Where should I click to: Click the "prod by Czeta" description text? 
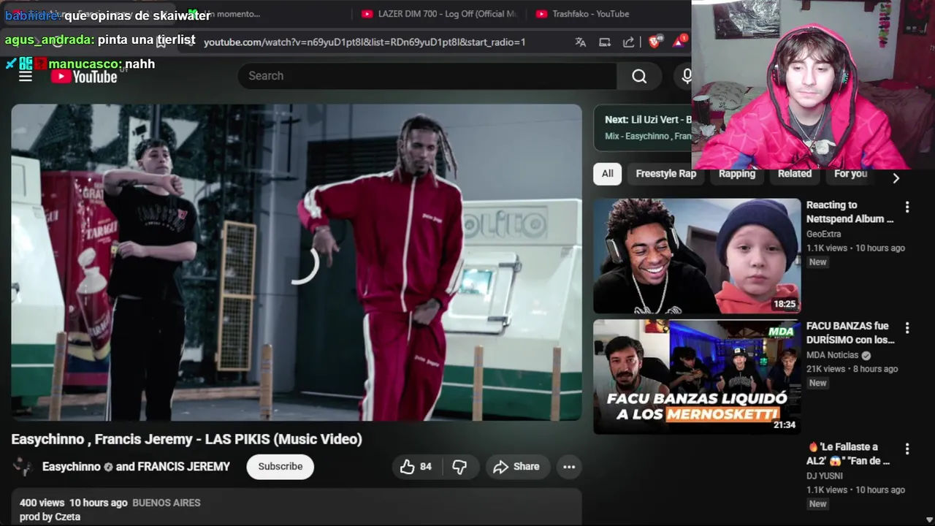point(50,517)
